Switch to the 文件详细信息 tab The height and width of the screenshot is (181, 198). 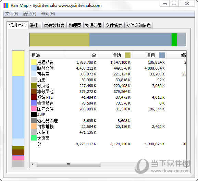pyautogui.click(x=138, y=25)
